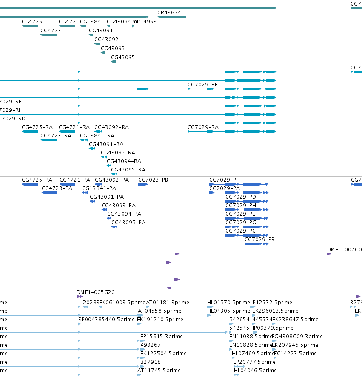Open the CG13841-RA transcript label

point(97,136)
